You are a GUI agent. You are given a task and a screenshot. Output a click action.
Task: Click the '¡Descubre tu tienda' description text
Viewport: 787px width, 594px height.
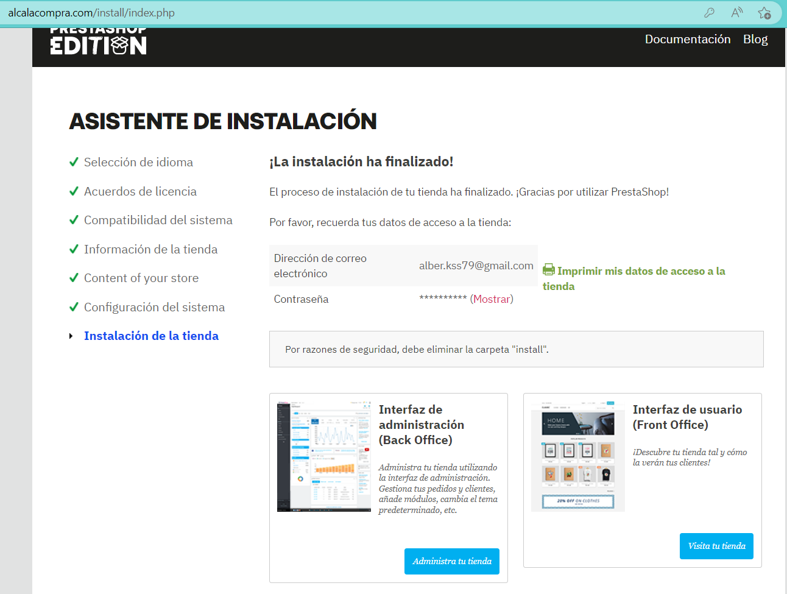690,457
